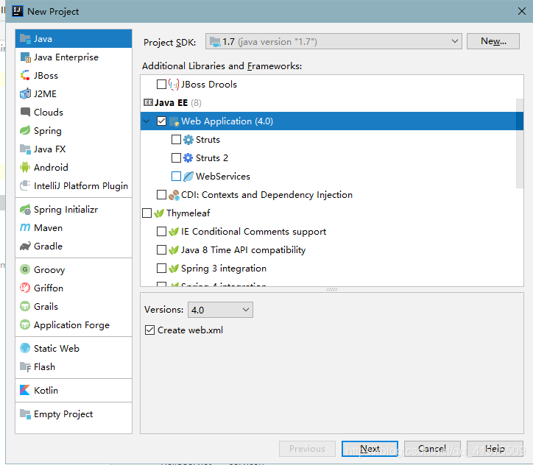Check IE Conditional Comments support box
This screenshot has height=465, width=533.
pyautogui.click(x=161, y=231)
